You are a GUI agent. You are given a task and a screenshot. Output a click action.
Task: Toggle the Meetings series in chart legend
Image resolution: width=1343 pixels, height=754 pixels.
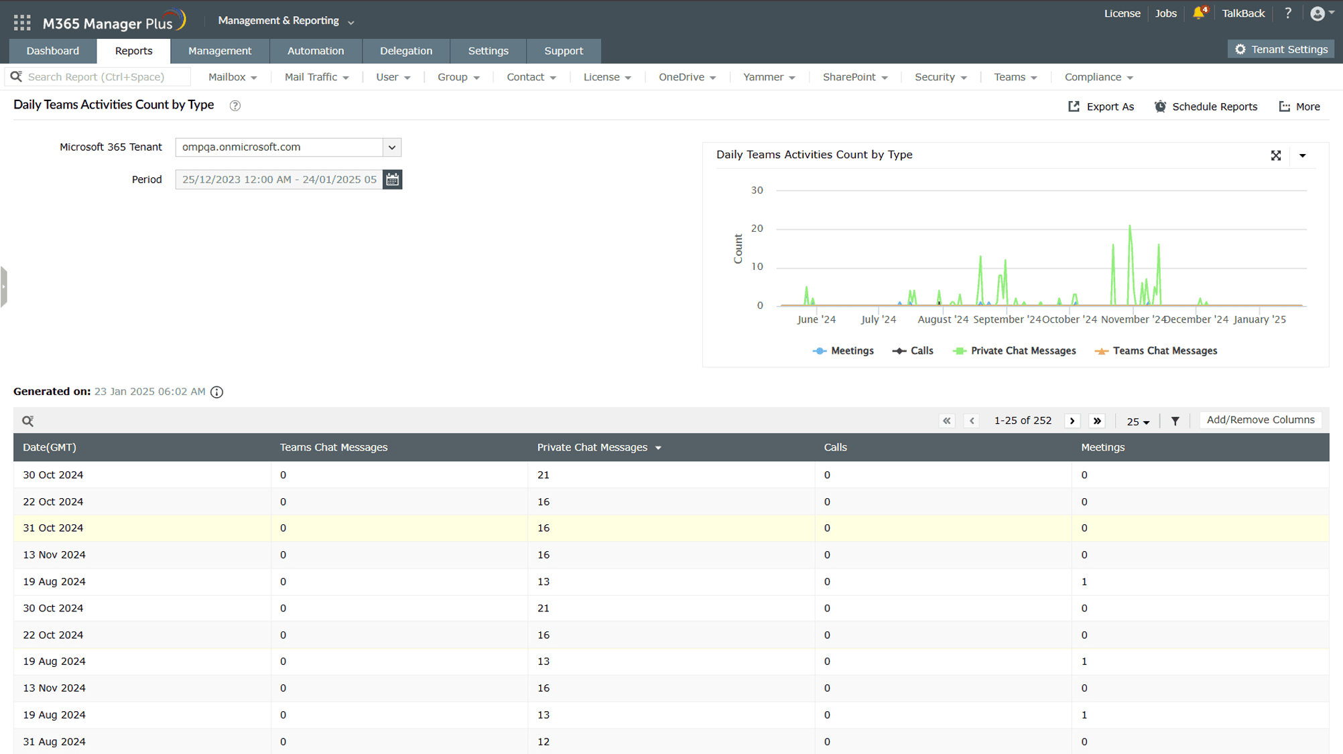pos(843,351)
